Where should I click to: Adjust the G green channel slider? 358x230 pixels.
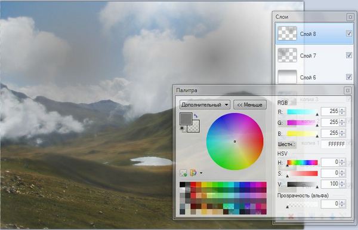tap(302, 122)
